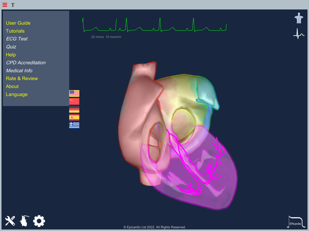This screenshot has width=309, height=231.
Task: Open the Language option
Action: coord(17,95)
